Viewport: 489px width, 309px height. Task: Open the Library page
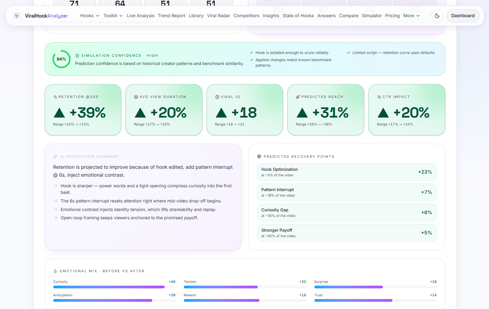[196, 16]
